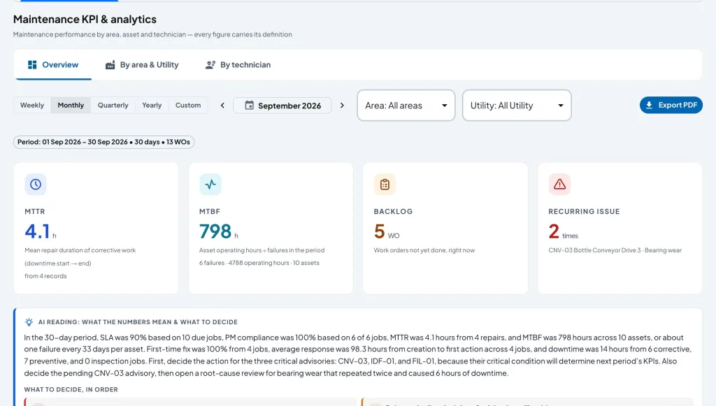
Task: Click the MTBF pulse icon
Action: (x=210, y=184)
